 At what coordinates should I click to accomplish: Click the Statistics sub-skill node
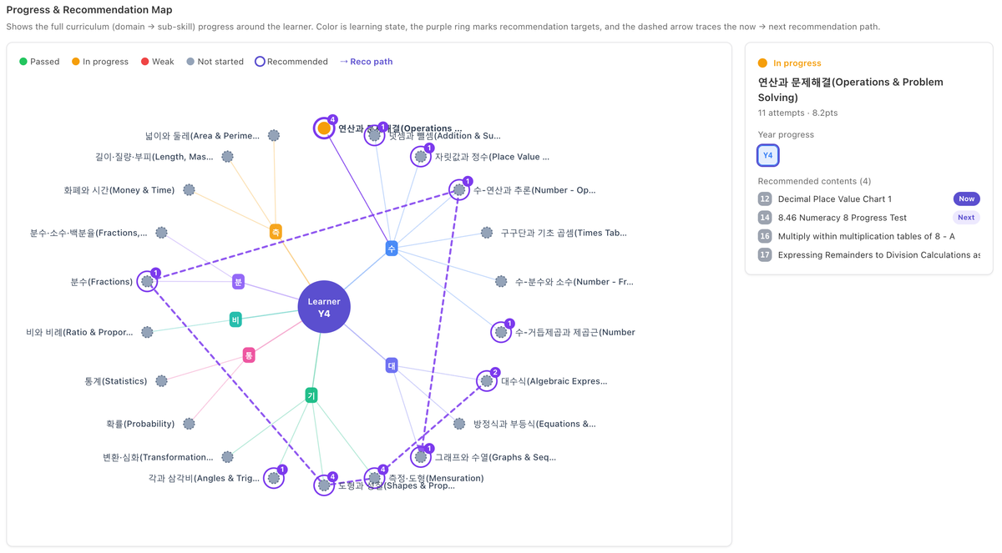coord(161,381)
